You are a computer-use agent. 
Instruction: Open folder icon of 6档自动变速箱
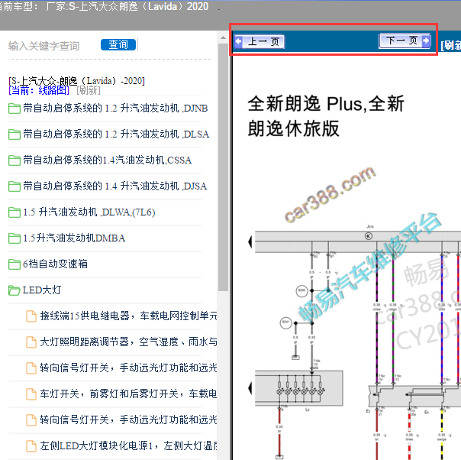[x=14, y=264]
